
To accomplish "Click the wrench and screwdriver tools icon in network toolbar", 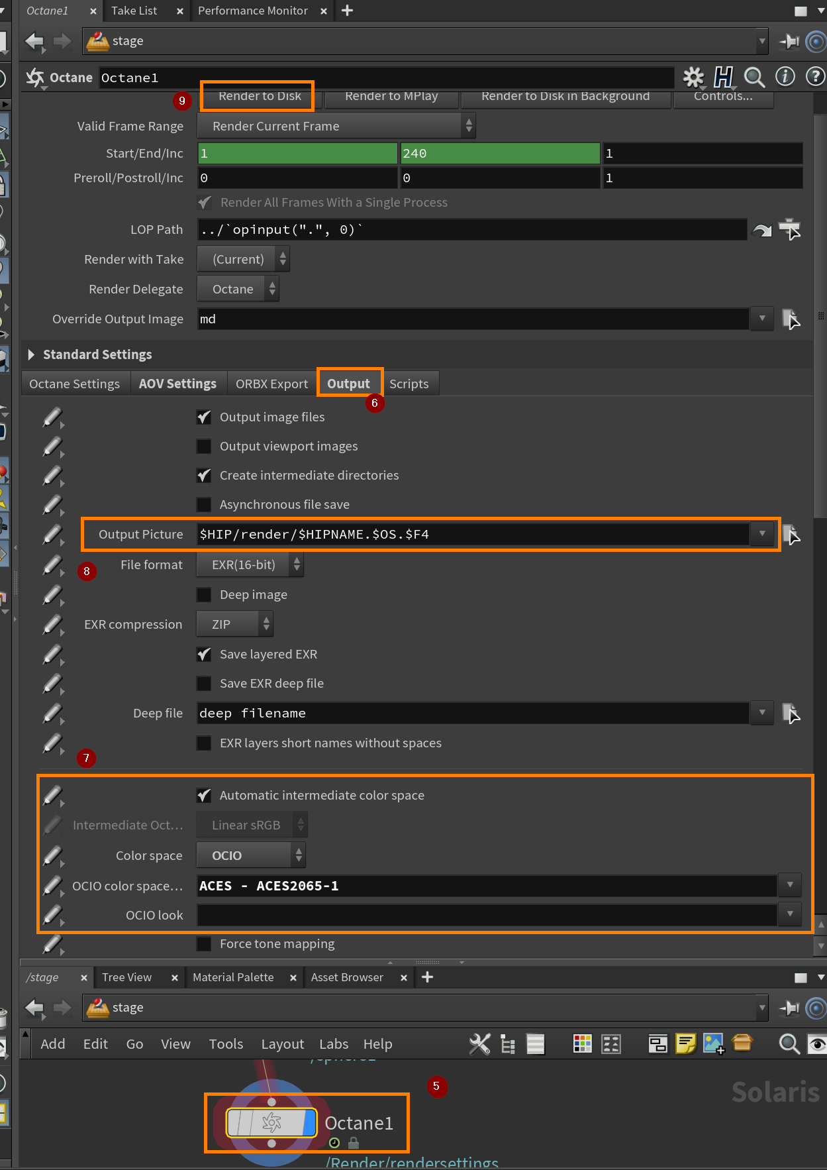I will [x=480, y=1044].
